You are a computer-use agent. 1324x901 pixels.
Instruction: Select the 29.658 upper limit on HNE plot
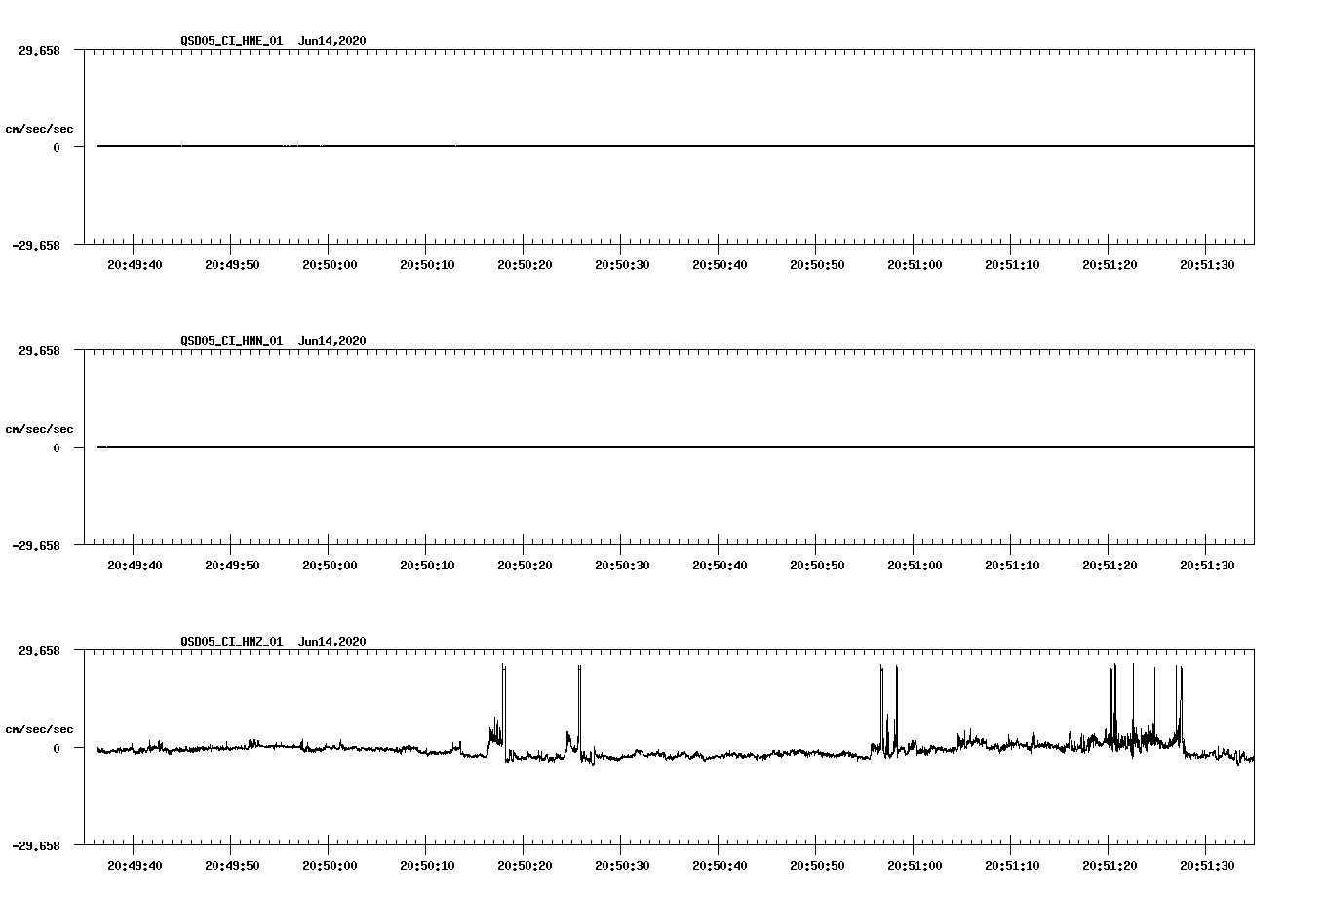tap(40, 50)
